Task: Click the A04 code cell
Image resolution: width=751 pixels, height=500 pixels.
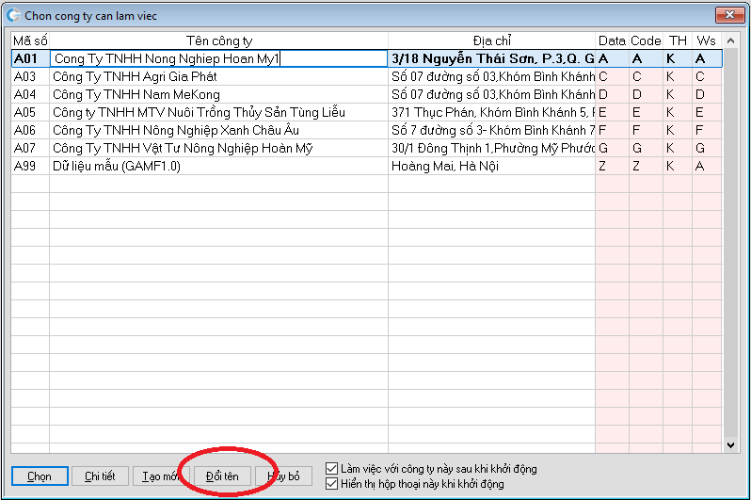Action: pos(30,94)
